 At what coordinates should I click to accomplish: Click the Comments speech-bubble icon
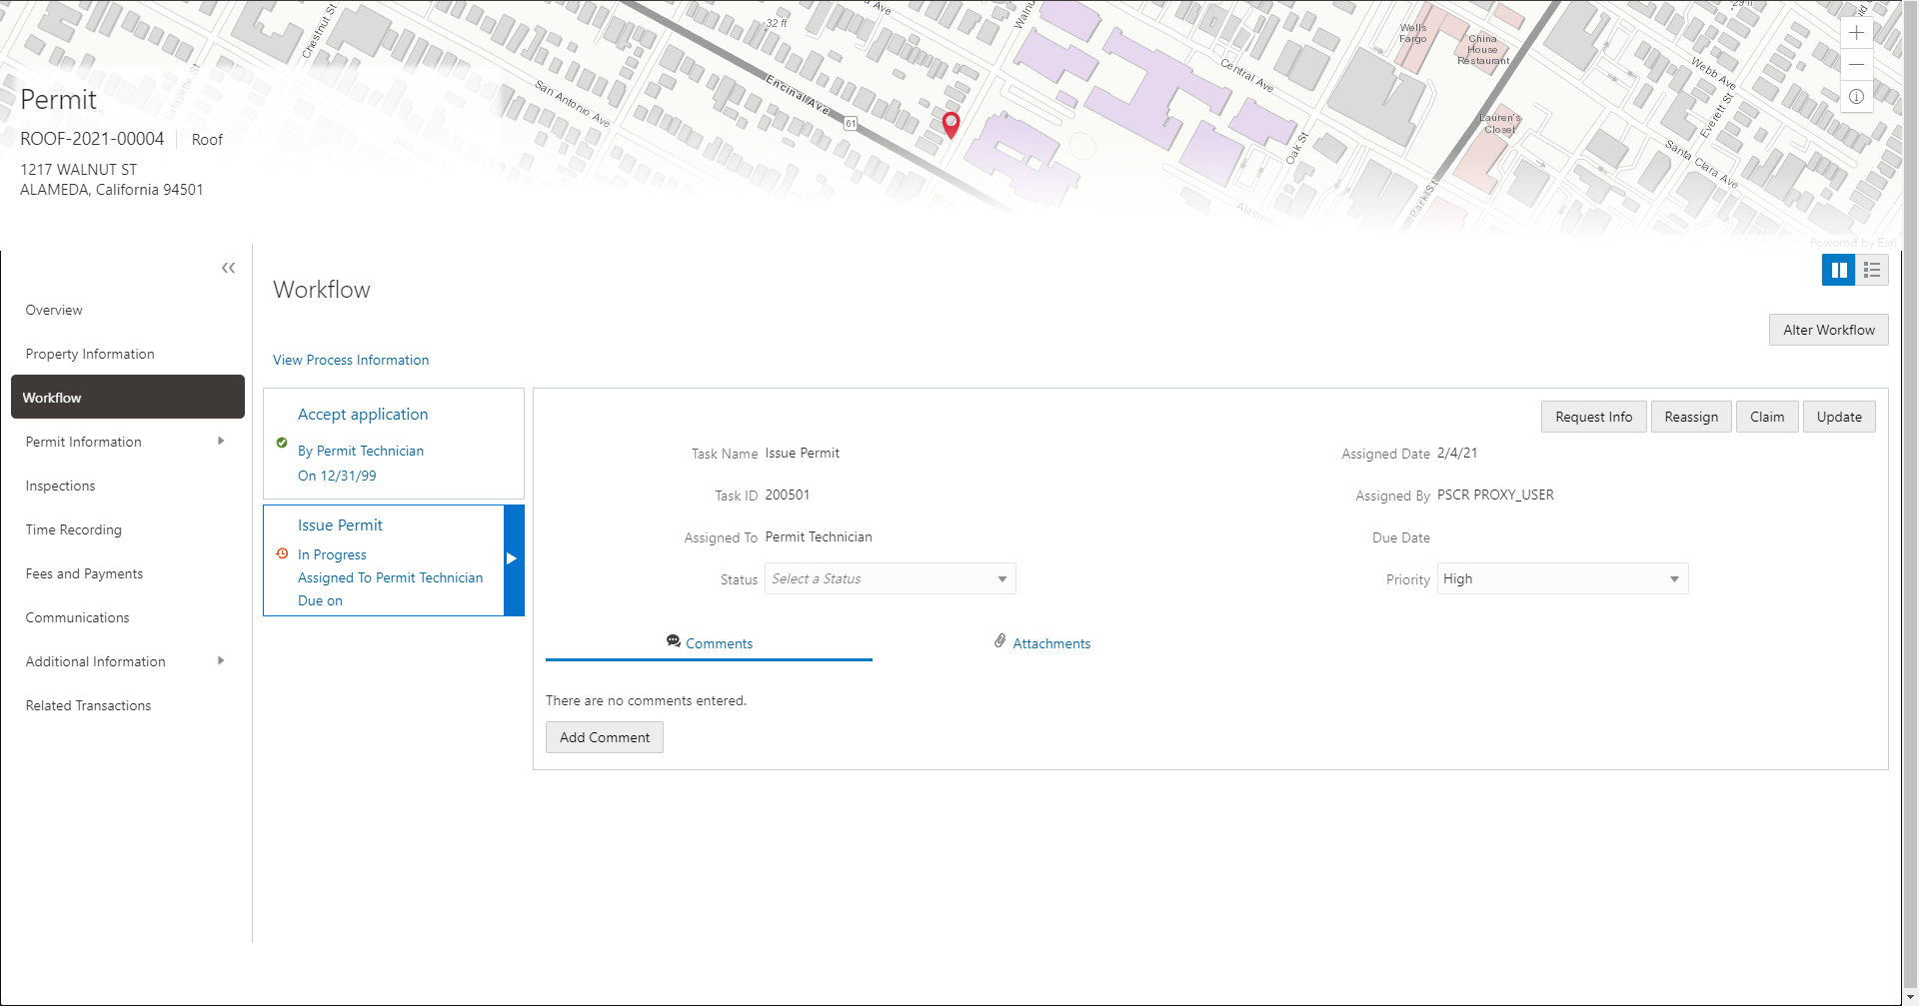[x=674, y=642]
